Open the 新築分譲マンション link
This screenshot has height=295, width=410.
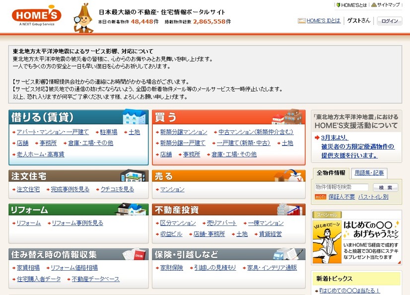coord(184,132)
